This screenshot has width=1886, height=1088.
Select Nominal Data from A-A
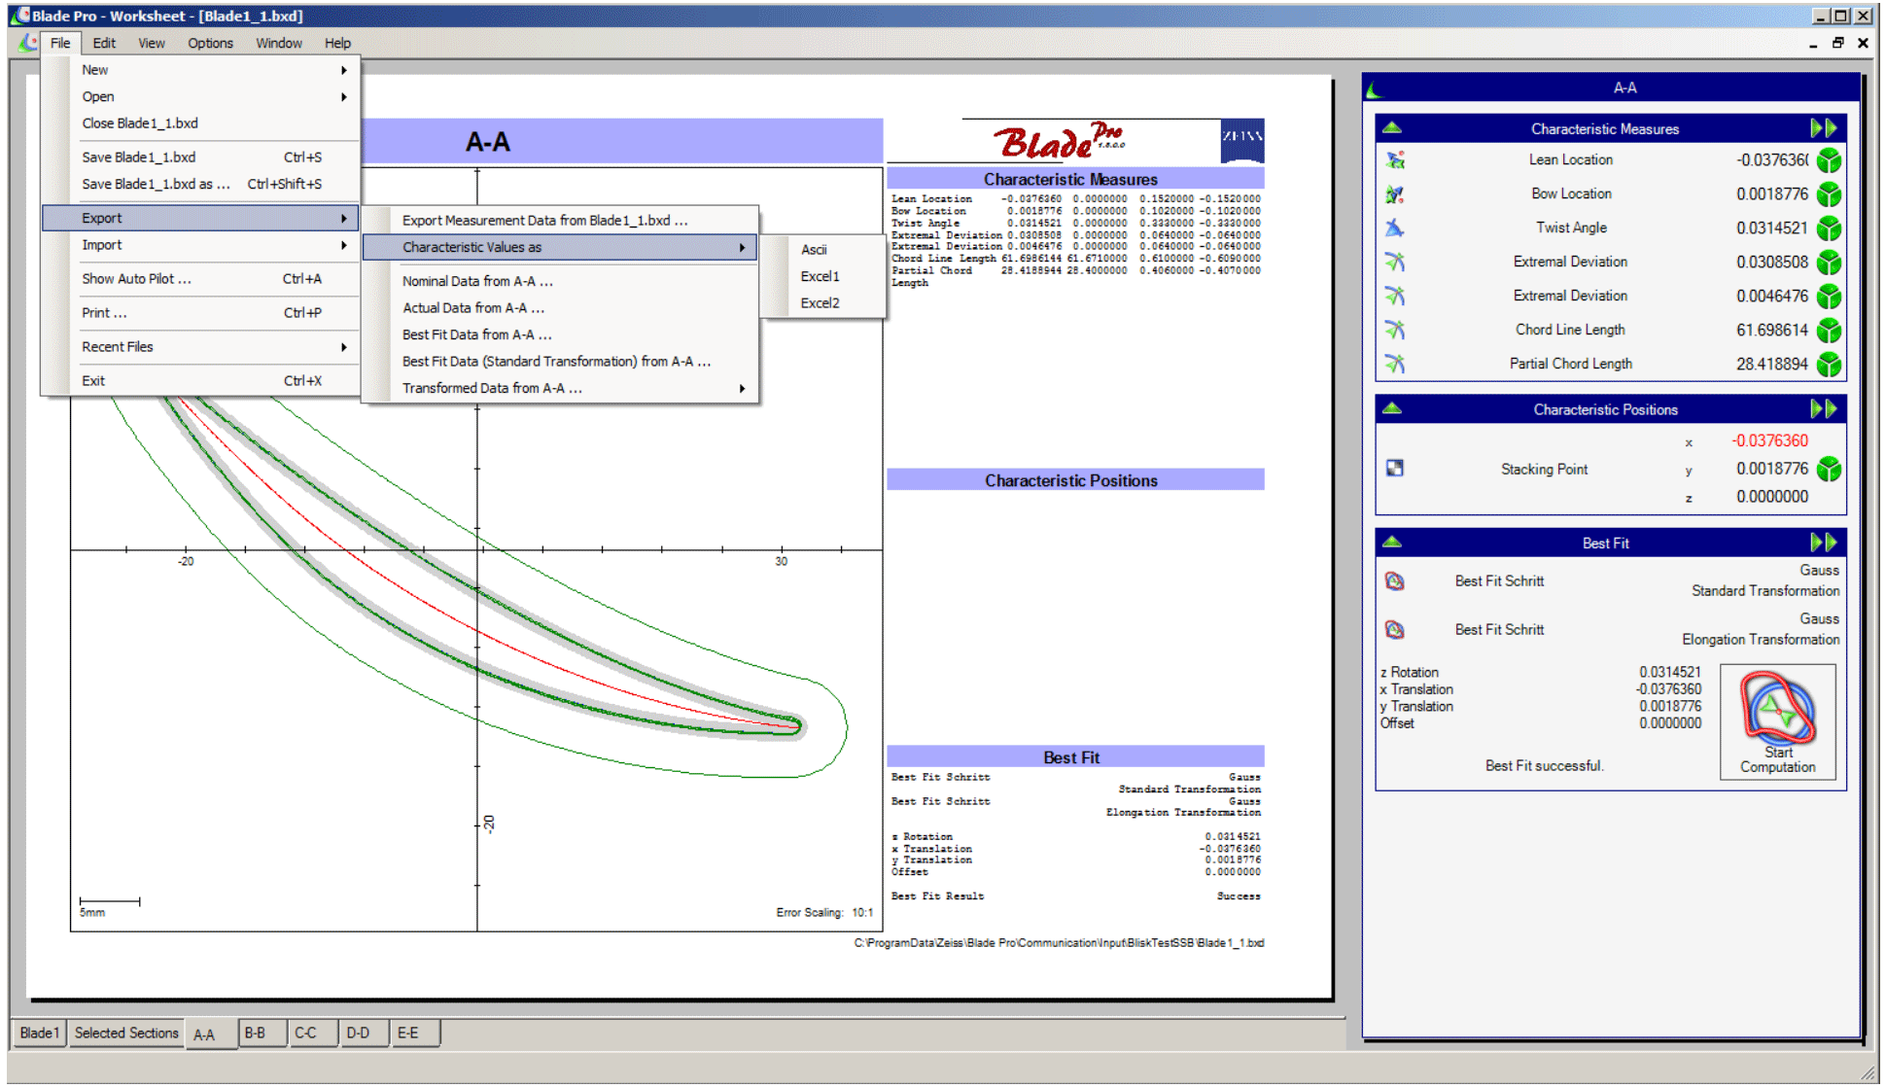[x=560, y=281]
